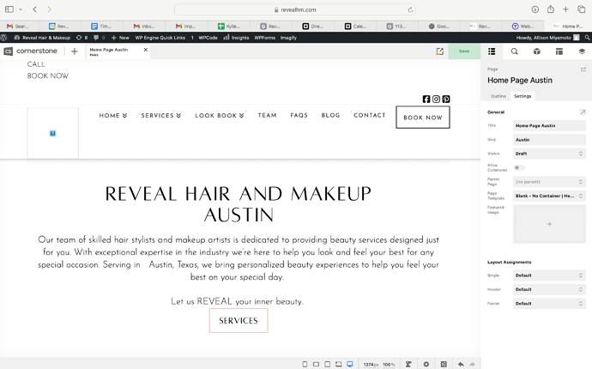592x369 pixels.
Task: Open the Elements cube icon panel
Action: point(537,51)
